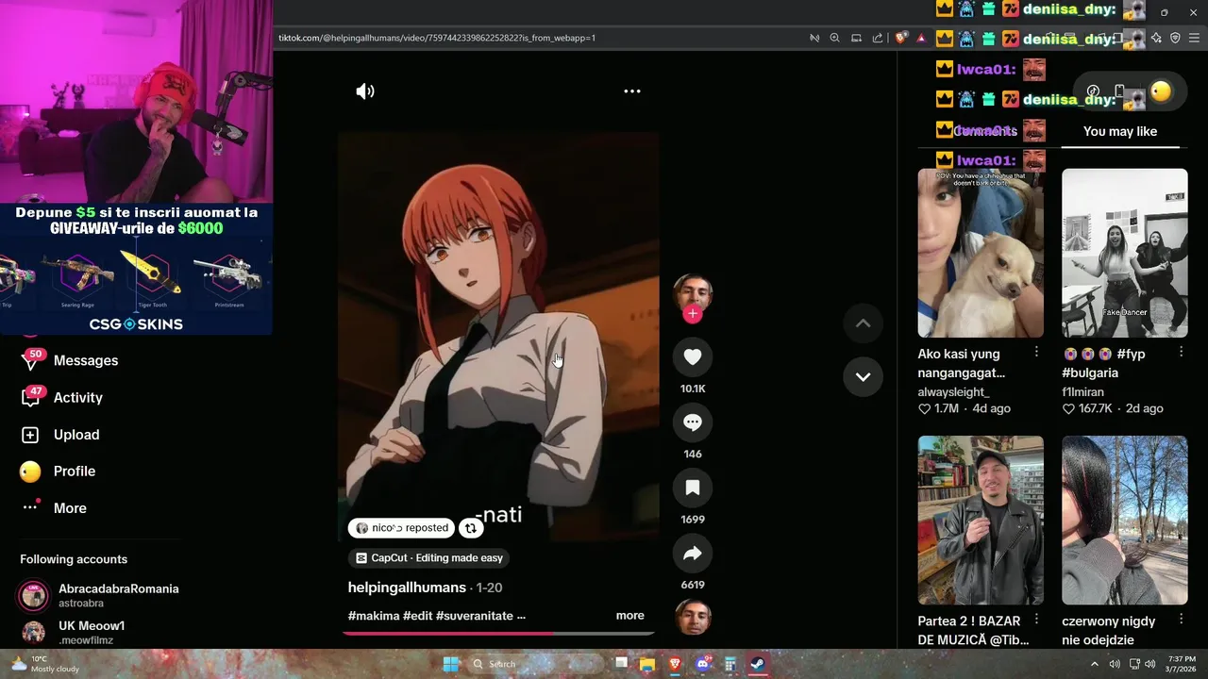Image resolution: width=1208 pixels, height=679 pixels.
Task: Click the yellow profile avatar top right
Action: coord(1161,91)
